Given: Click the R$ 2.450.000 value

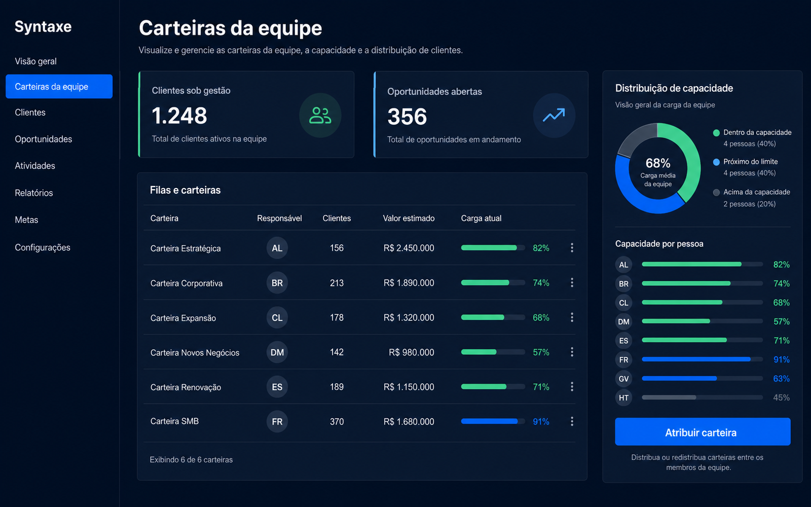Looking at the screenshot, I should click(409, 248).
